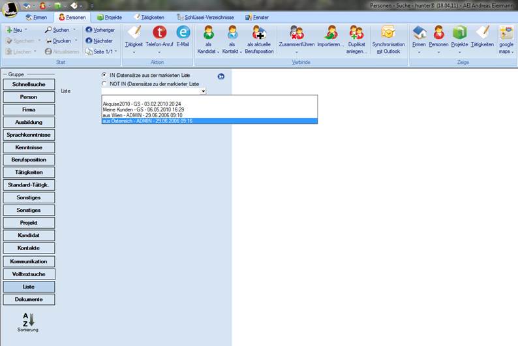Open the Schlüssel-Verzeichnisse tab

pos(205,17)
